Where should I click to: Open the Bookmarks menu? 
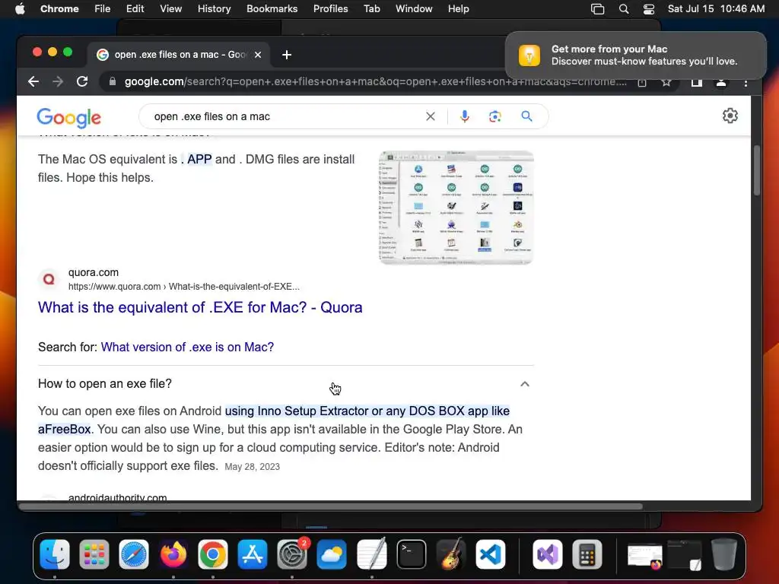[x=272, y=9]
